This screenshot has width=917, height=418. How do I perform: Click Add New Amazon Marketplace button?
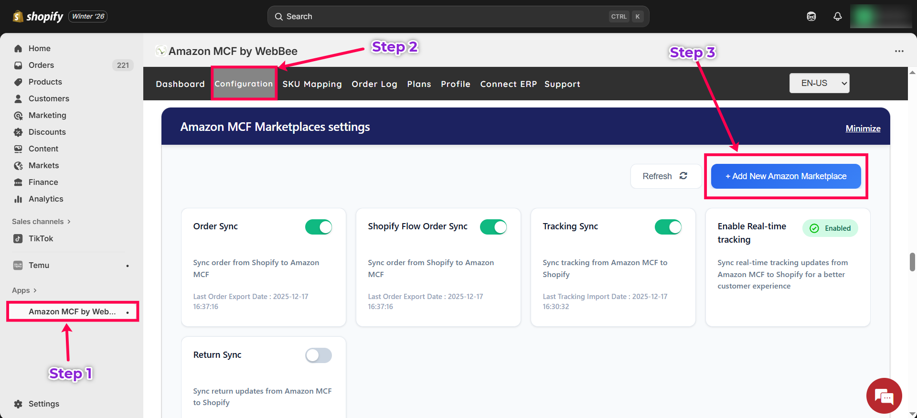786,176
